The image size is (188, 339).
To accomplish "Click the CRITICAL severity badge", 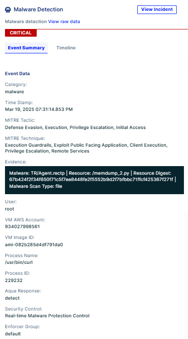I will [x=21, y=33].
